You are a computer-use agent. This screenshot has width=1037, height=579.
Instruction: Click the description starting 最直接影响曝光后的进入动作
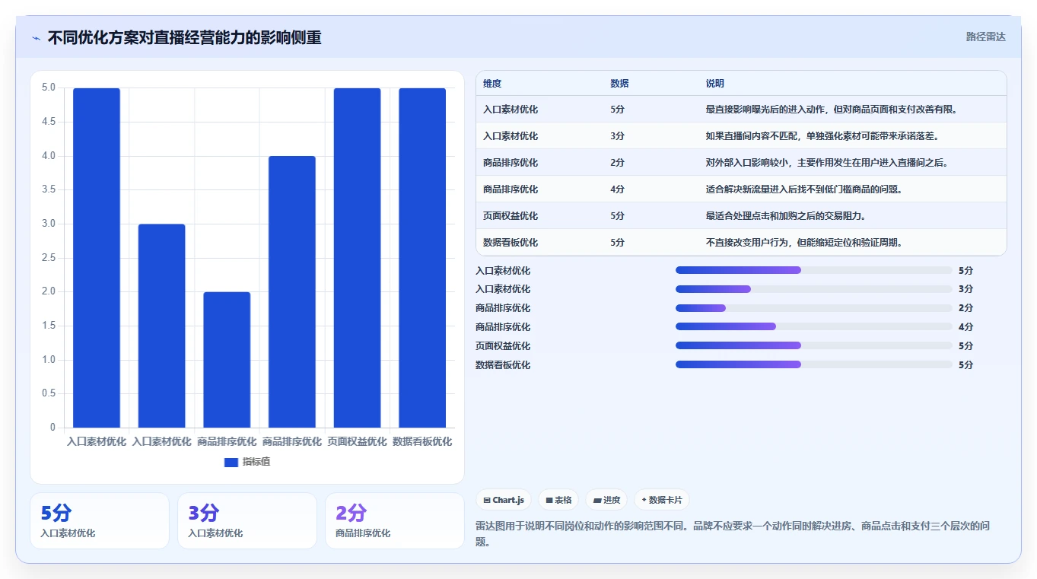pos(832,110)
